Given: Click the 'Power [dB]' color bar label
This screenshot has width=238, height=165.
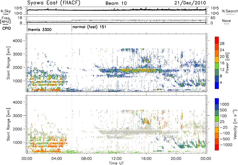Looking at the screenshot, I should click(227, 63).
